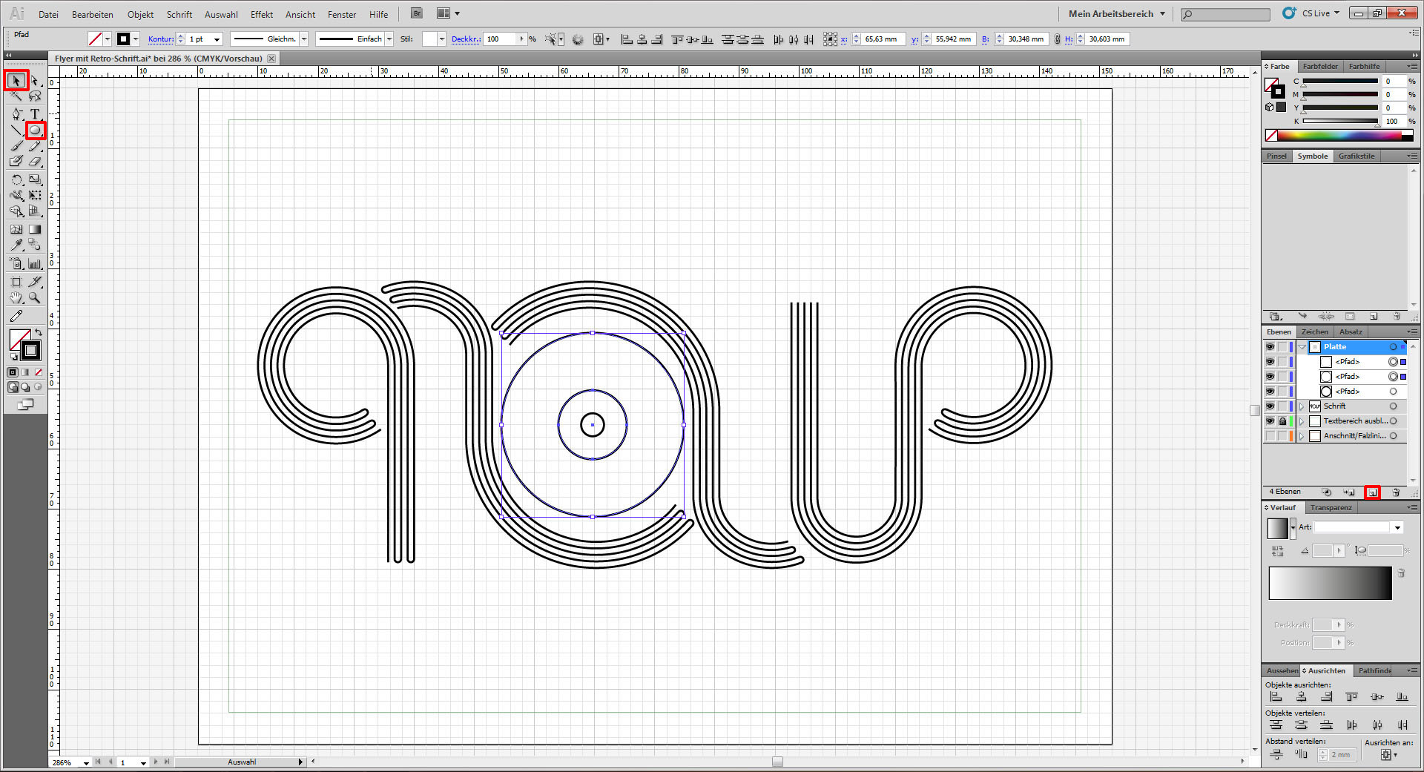
Task: Hide the Schrift layer via eye icon
Action: 1270,406
